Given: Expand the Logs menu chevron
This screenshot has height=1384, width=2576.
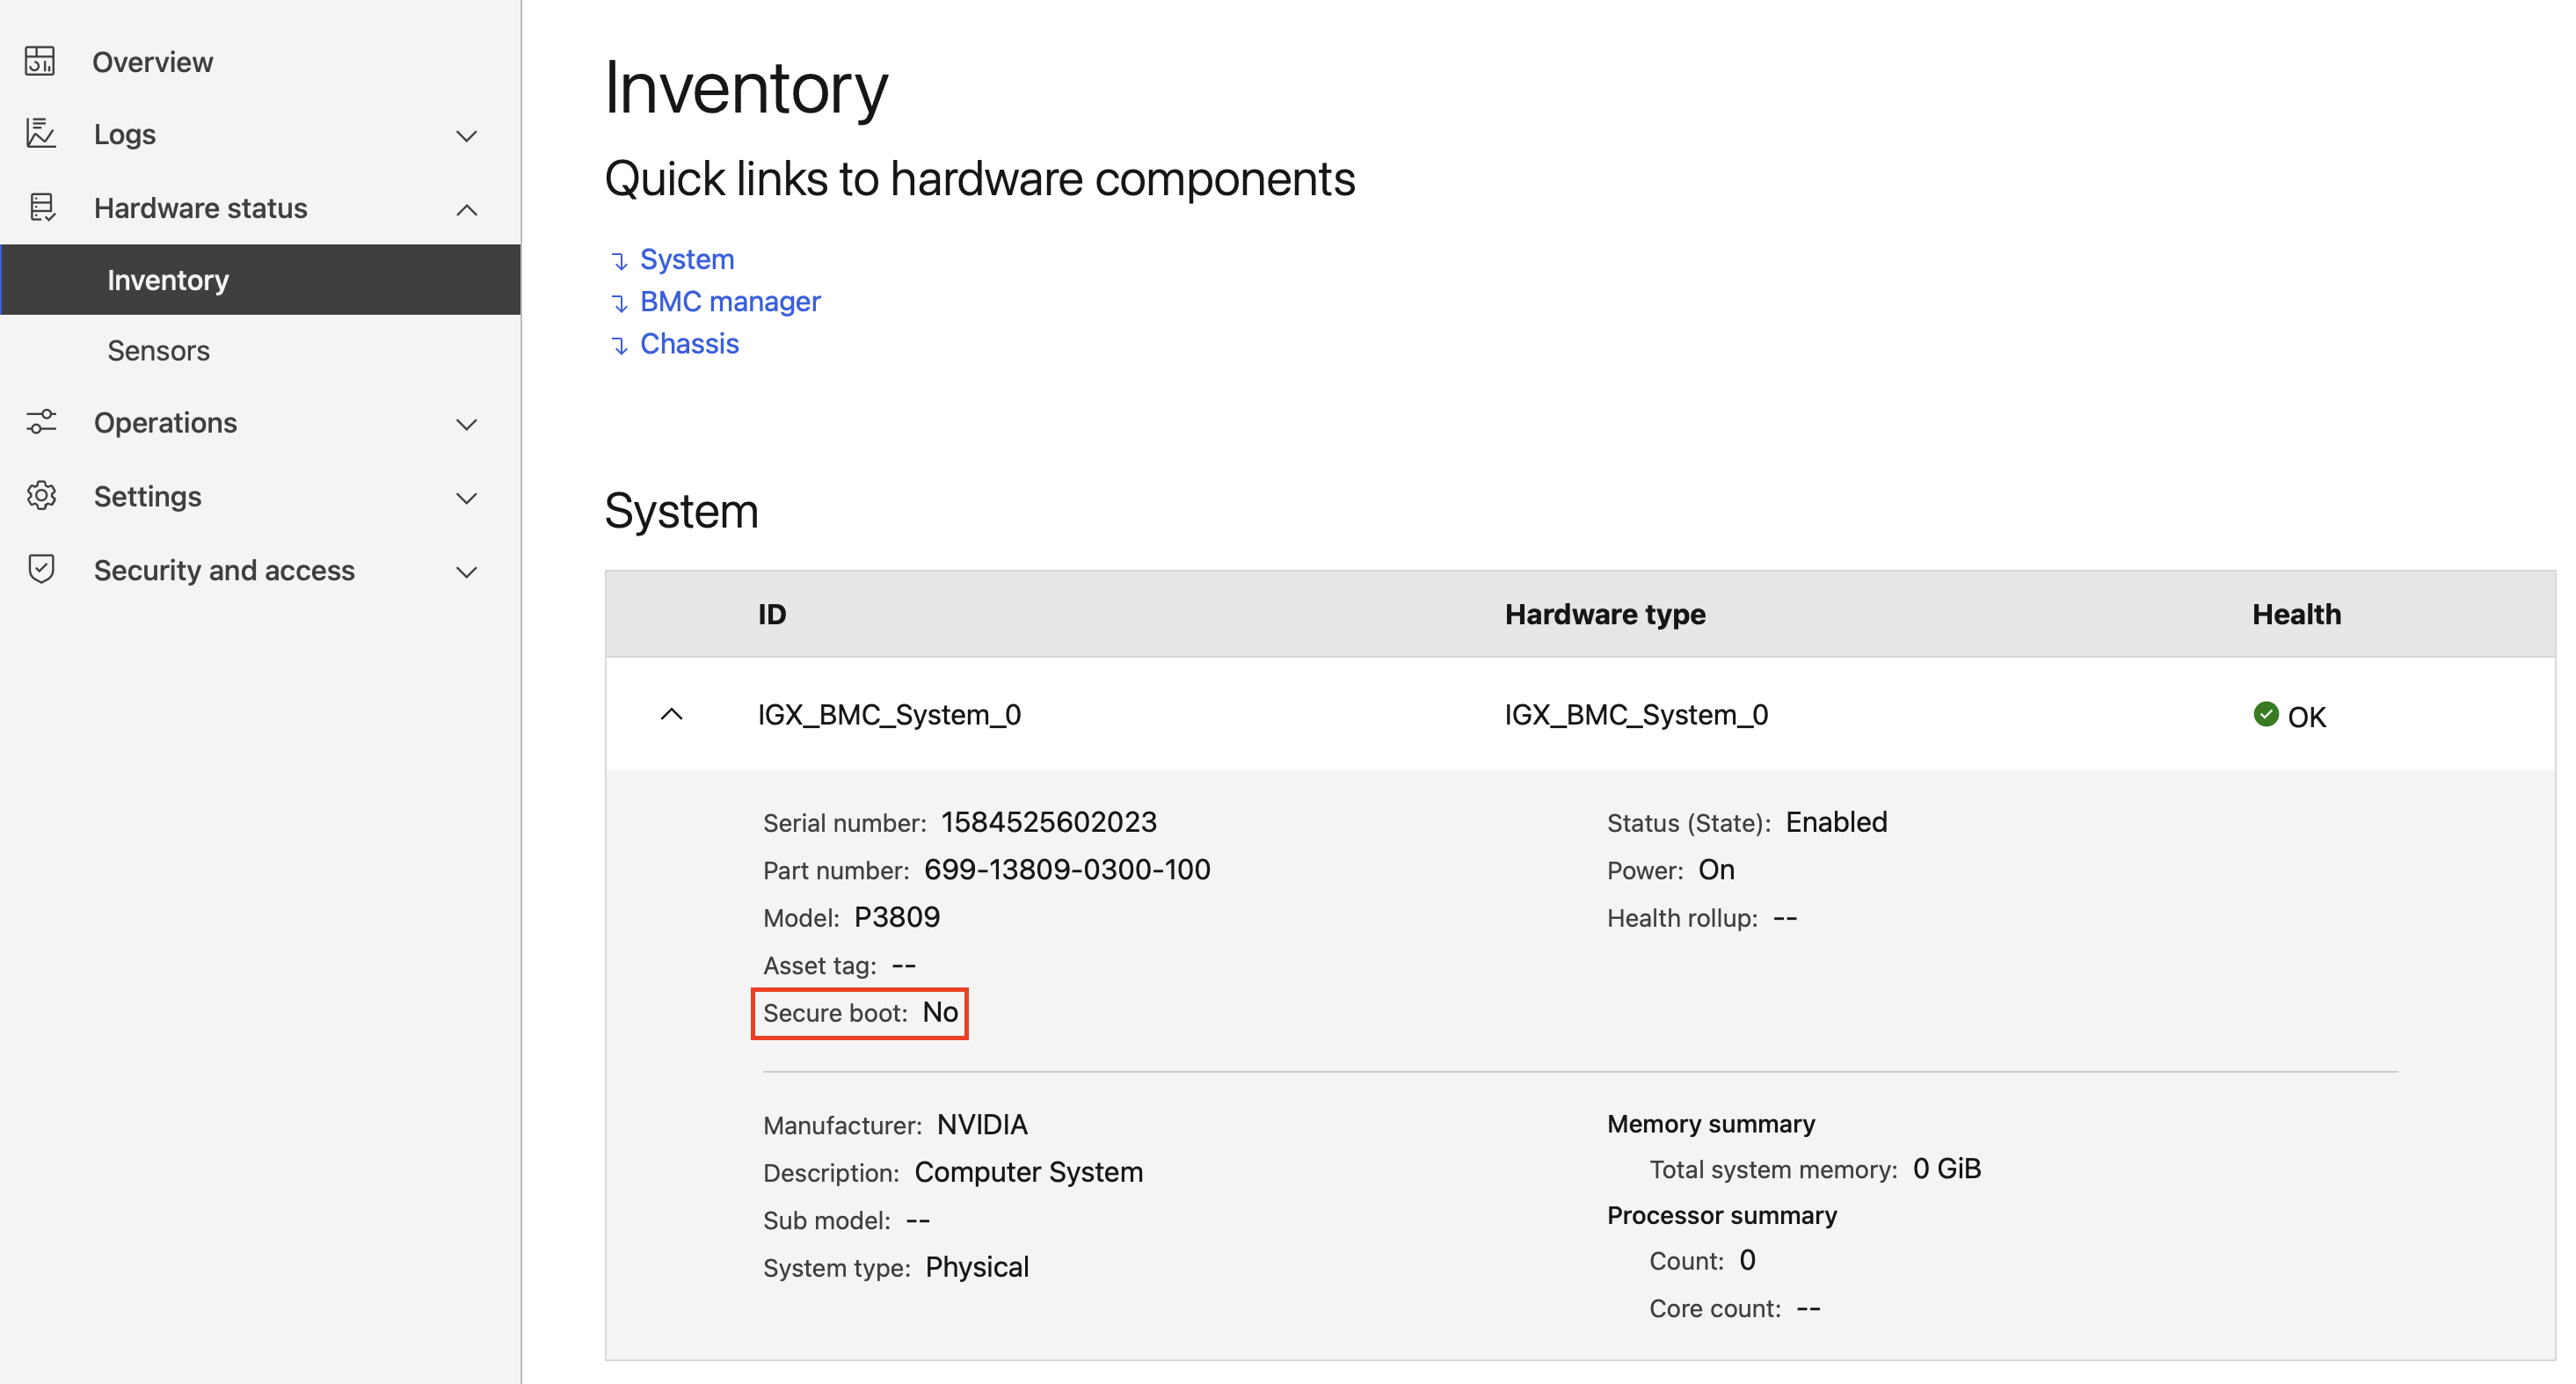Looking at the screenshot, I should coord(466,135).
